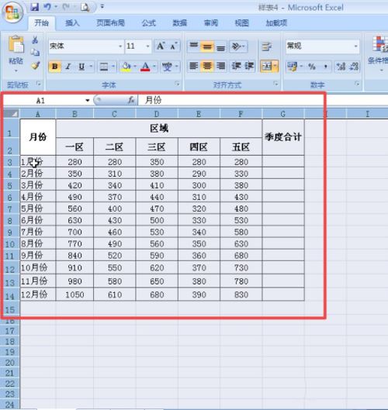Customize the quick access toolbar dropdown
Image resolution: width=388 pixels, height=410 pixels.
(102, 6)
